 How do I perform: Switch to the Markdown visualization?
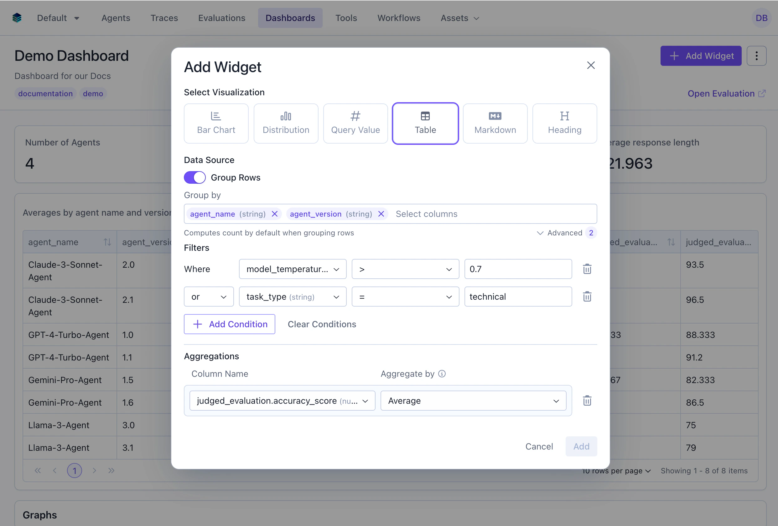pyautogui.click(x=495, y=123)
